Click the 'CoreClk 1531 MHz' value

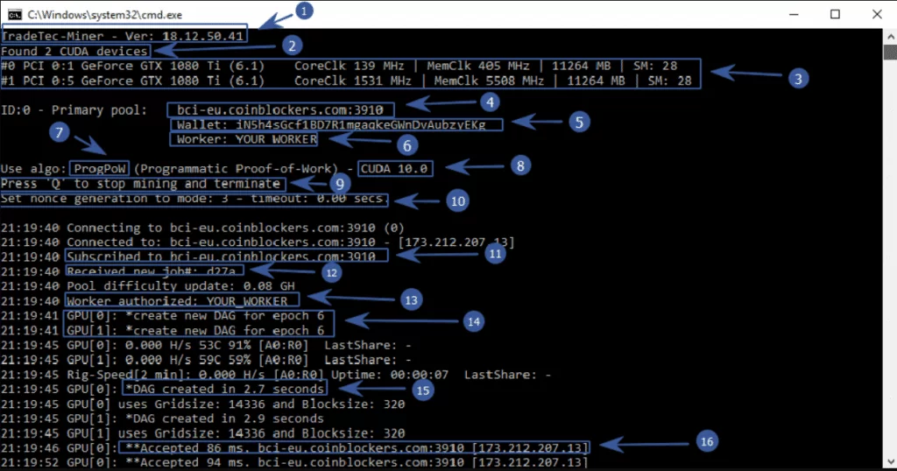coord(353,81)
